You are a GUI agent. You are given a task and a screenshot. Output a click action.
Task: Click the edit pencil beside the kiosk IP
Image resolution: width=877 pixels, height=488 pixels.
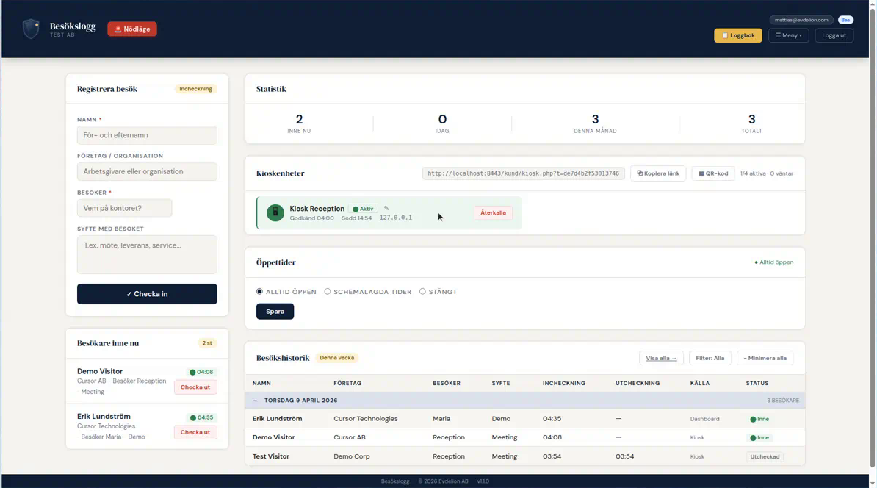(386, 208)
